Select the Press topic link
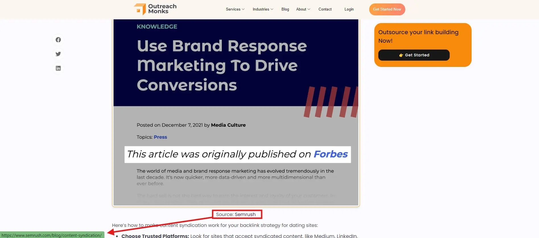 (160, 137)
